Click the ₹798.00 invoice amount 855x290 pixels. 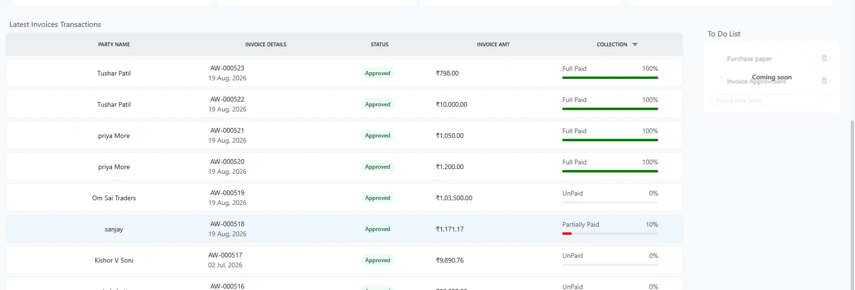click(x=447, y=73)
